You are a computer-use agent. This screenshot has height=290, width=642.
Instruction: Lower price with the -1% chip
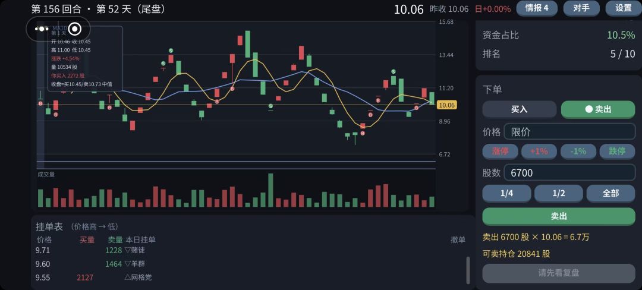[578, 152]
